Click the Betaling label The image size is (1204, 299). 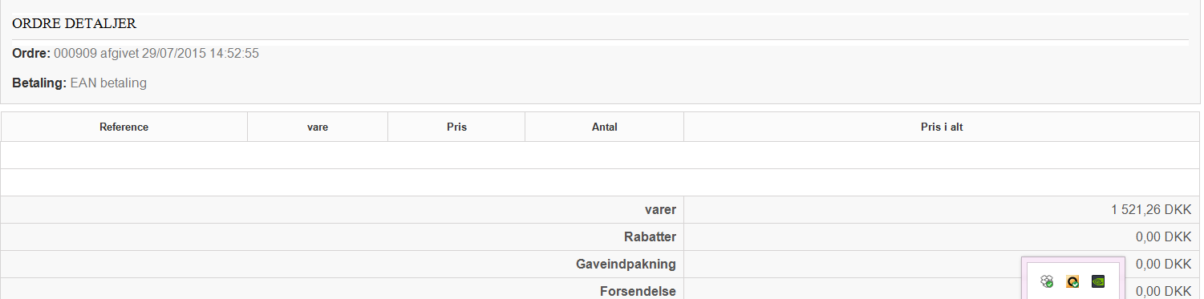tap(39, 83)
